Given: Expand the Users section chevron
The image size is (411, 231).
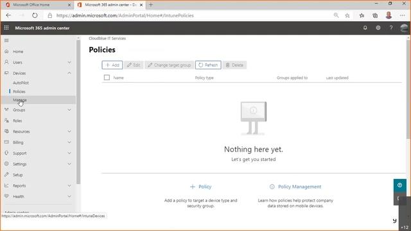Looking at the screenshot, I should pyautogui.click(x=69, y=62).
